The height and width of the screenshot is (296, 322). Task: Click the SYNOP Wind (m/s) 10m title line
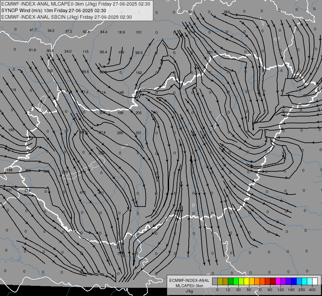(54, 11)
